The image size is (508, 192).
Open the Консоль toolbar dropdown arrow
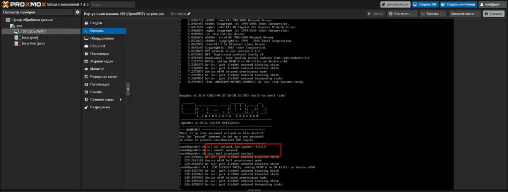coord(443,13)
